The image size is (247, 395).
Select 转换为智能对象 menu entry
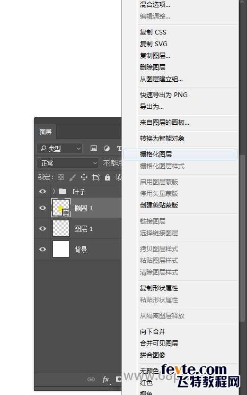click(x=162, y=139)
